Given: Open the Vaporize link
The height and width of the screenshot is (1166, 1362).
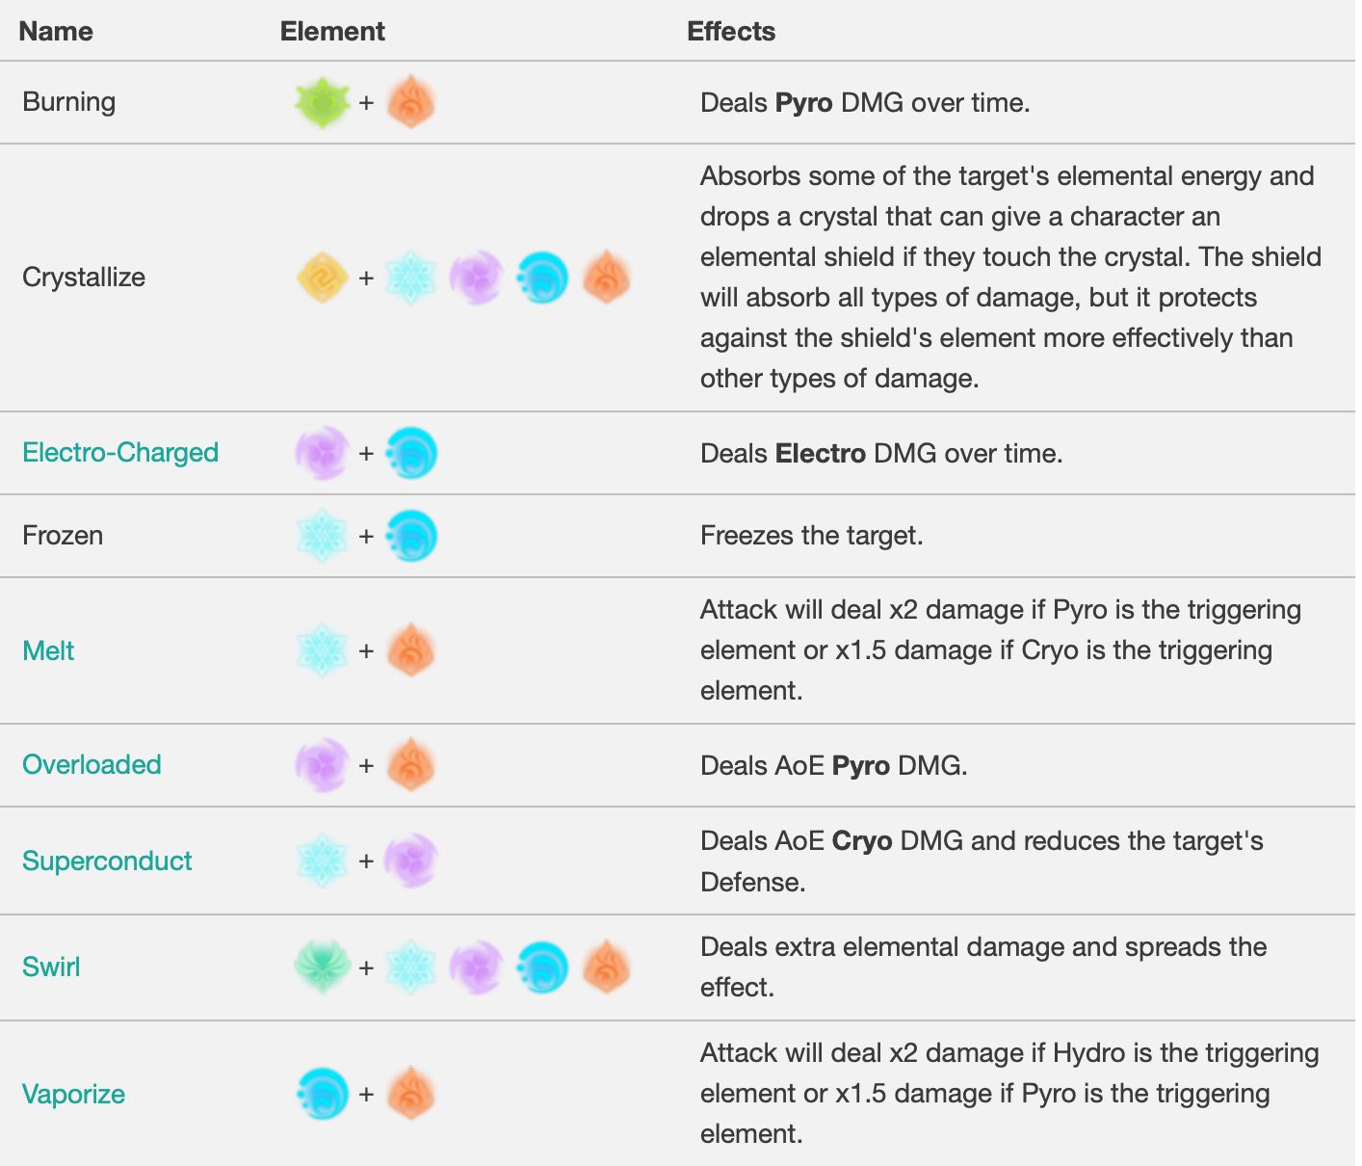Looking at the screenshot, I should [73, 1094].
